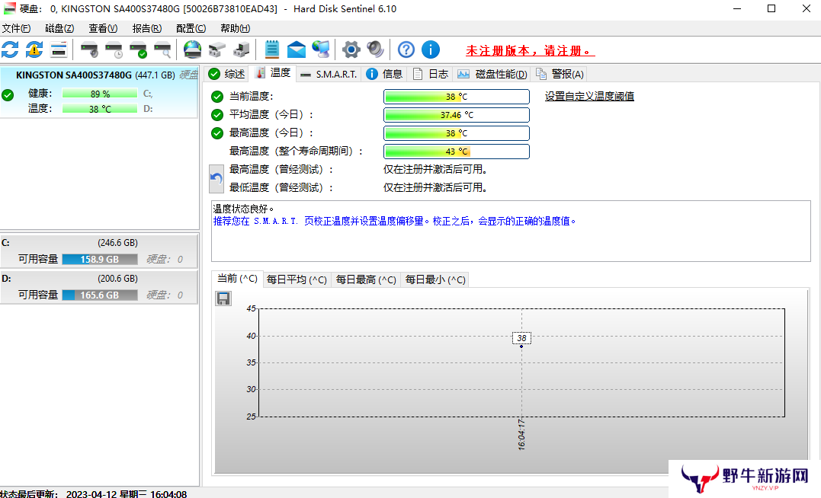Viewport: 821px width, 498px height.
Task: Click the blue S.M.A.R.T. calibration recommendation text
Action: tap(394, 222)
